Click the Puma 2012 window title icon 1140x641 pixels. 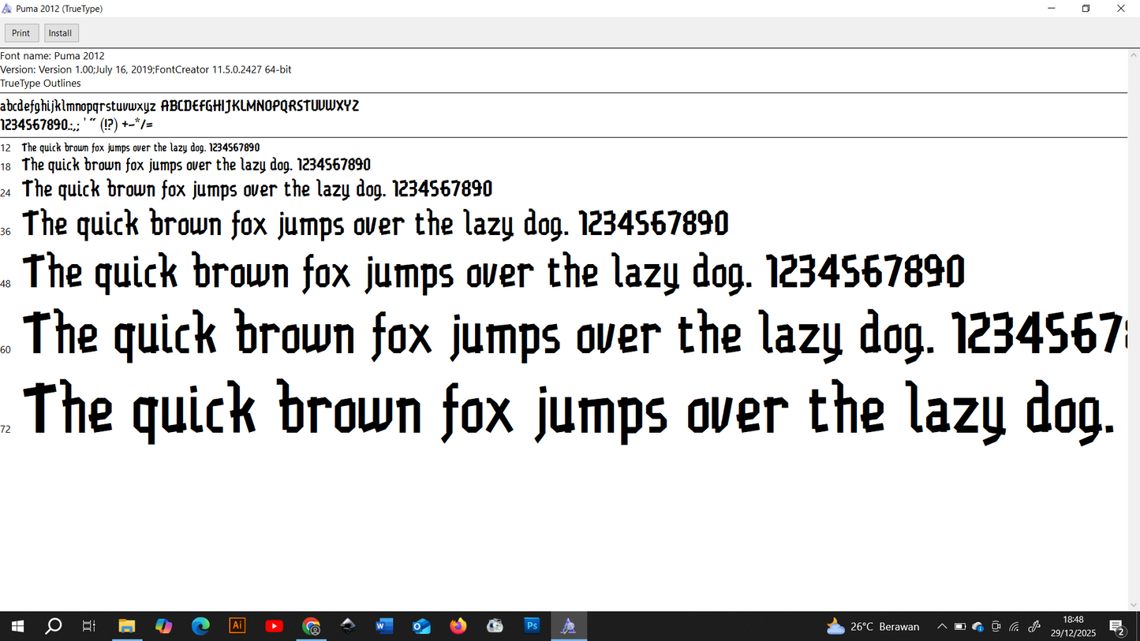[7, 9]
